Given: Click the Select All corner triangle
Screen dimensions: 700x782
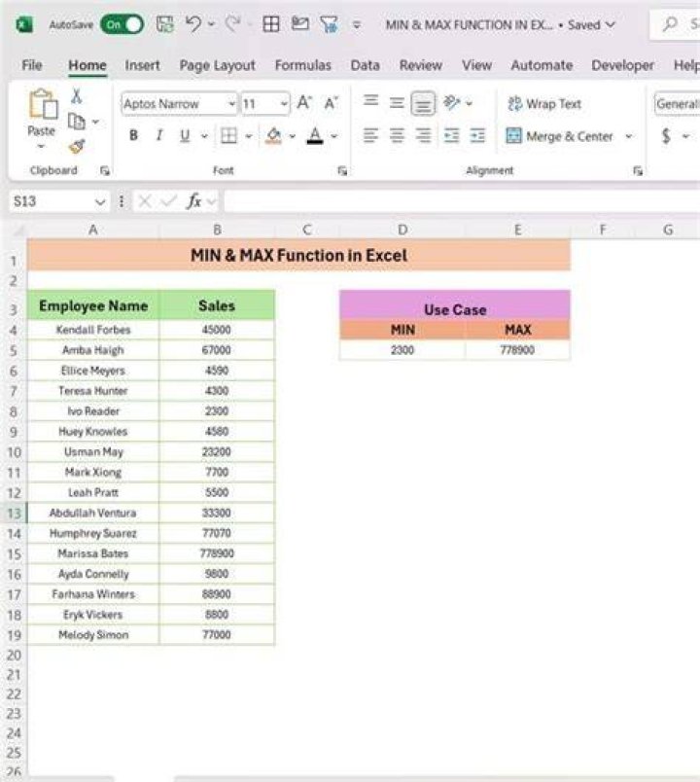Looking at the screenshot, I should click(17, 230).
